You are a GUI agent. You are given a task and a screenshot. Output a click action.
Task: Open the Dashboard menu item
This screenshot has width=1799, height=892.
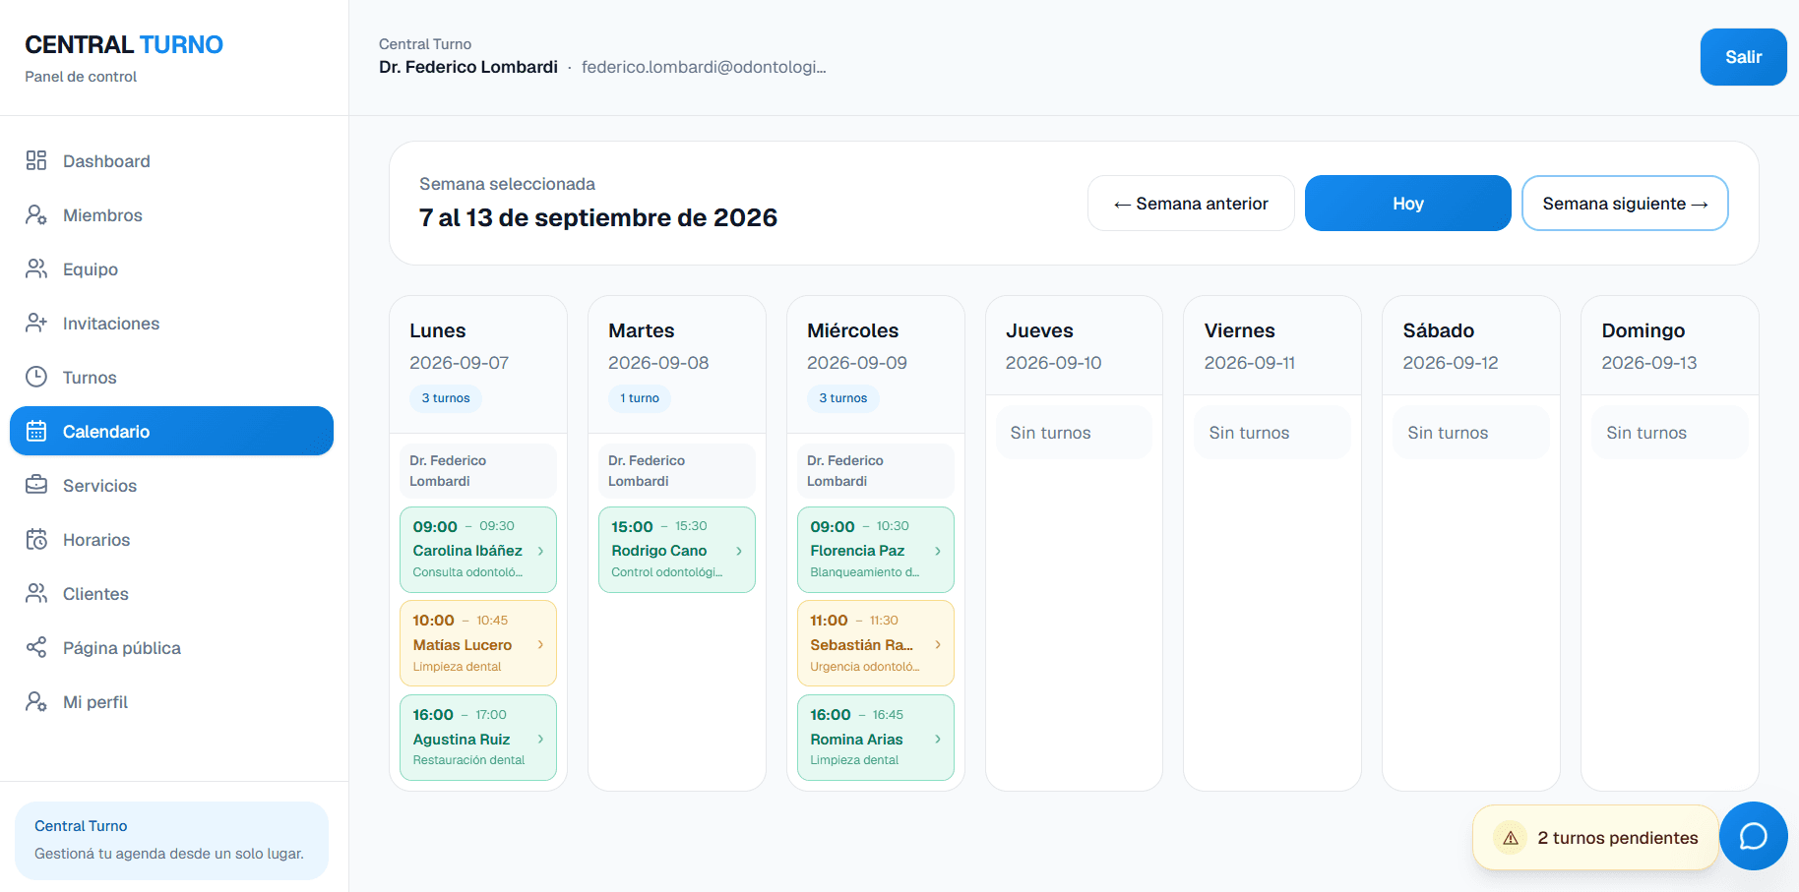point(171,160)
